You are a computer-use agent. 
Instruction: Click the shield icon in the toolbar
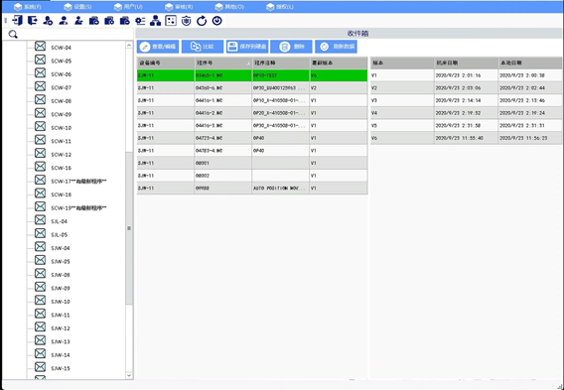[186, 21]
